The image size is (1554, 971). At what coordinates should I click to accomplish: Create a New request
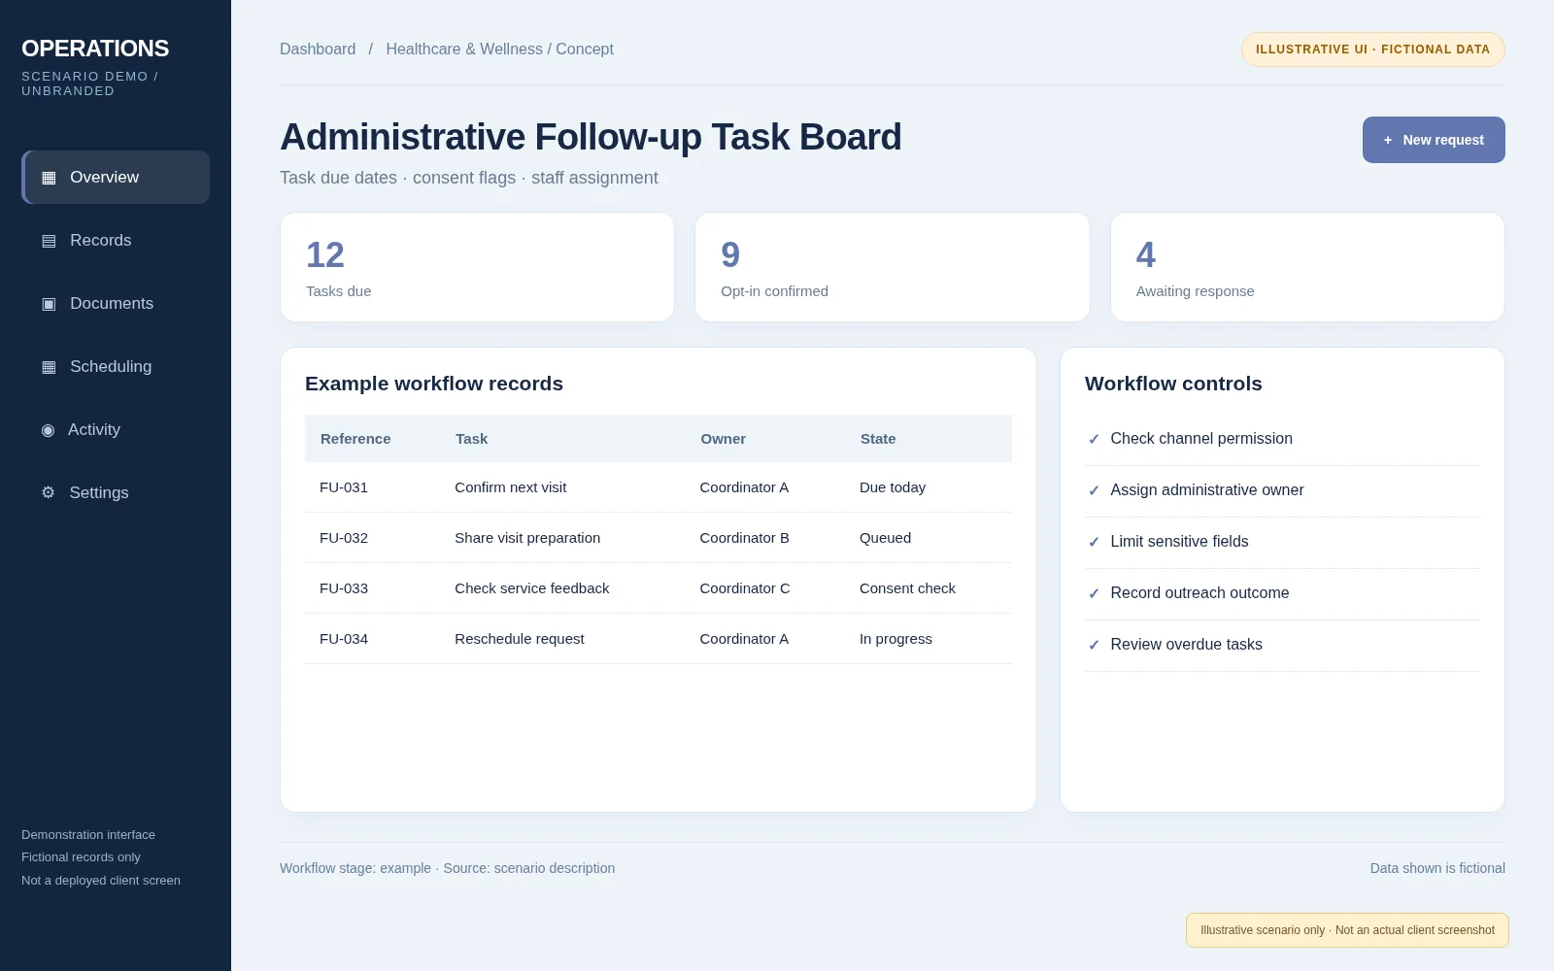(1434, 140)
